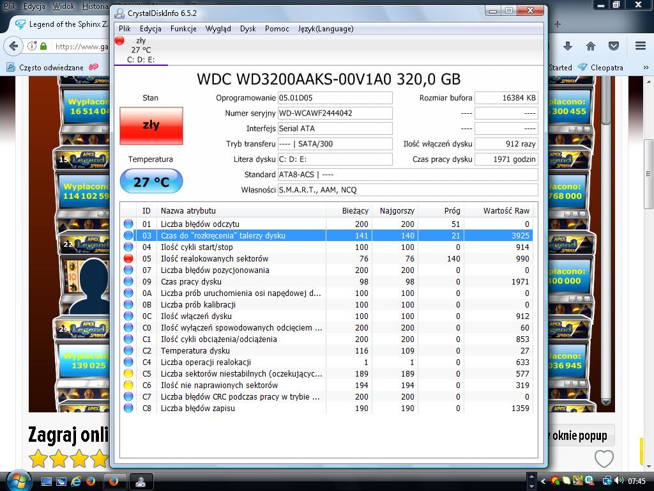Launch Internet Explorer from quick launch
The width and height of the screenshot is (654, 491).
76,481
